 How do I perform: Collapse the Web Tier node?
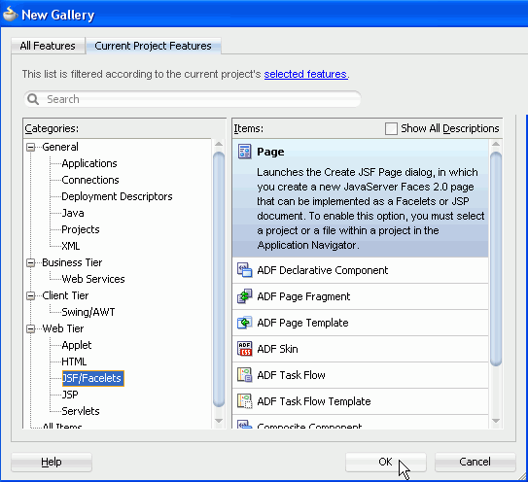(x=31, y=328)
